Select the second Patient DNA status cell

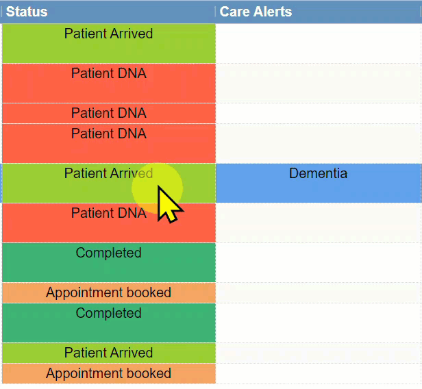coord(108,113)
